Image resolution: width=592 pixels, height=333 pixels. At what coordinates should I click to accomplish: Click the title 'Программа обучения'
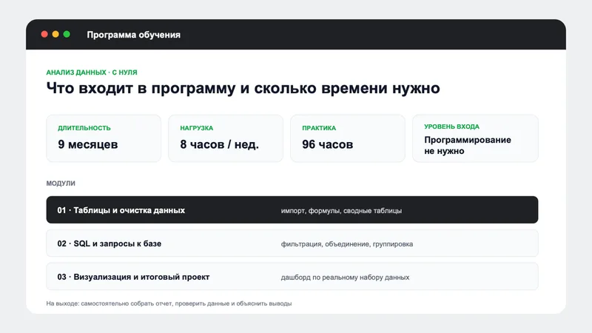tap(134, 35)
